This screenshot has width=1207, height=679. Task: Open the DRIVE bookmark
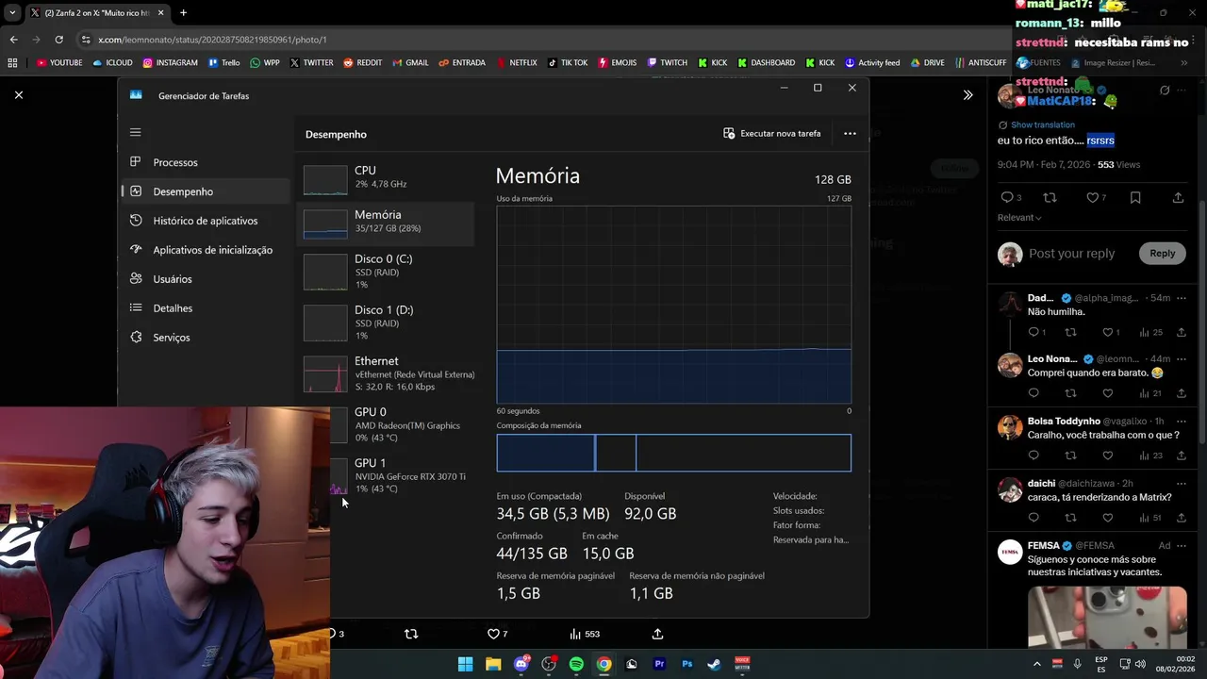click(927, 63)
